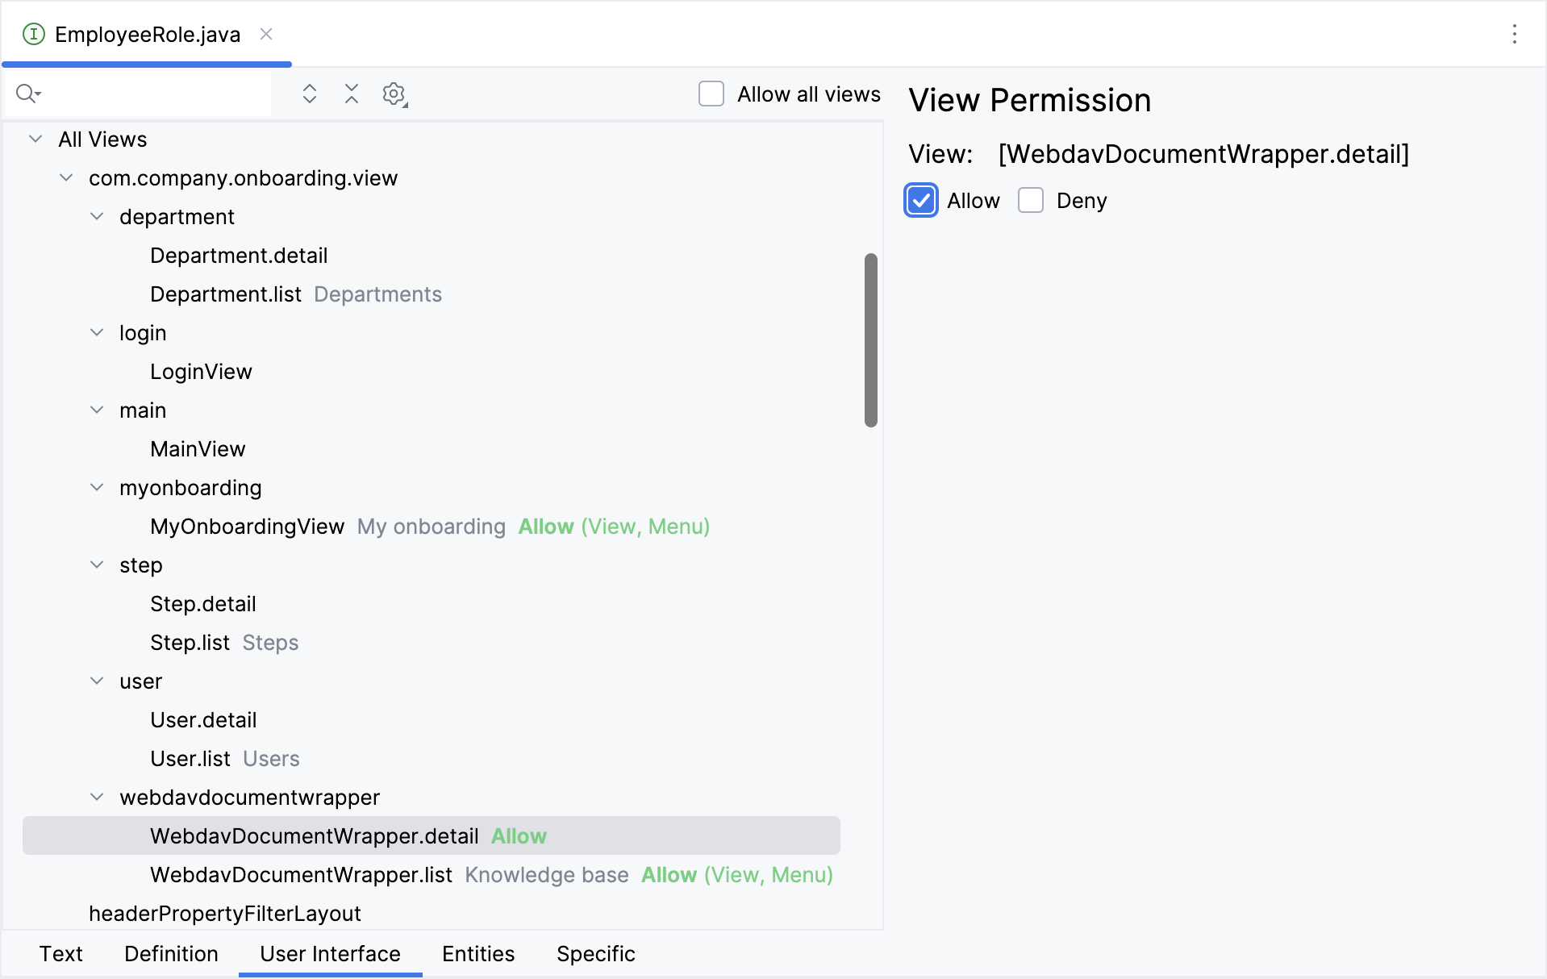
Task: Enable the Allow all views checkbox
Action: pos(711,94)
